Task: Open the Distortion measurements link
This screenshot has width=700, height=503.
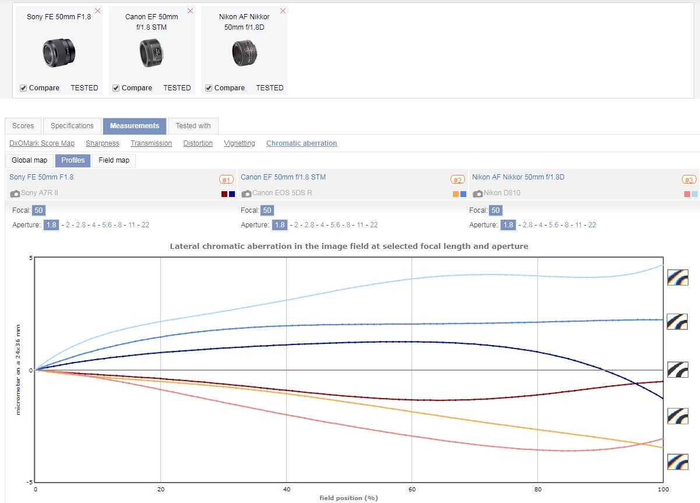Action: [x=198, y=143]
